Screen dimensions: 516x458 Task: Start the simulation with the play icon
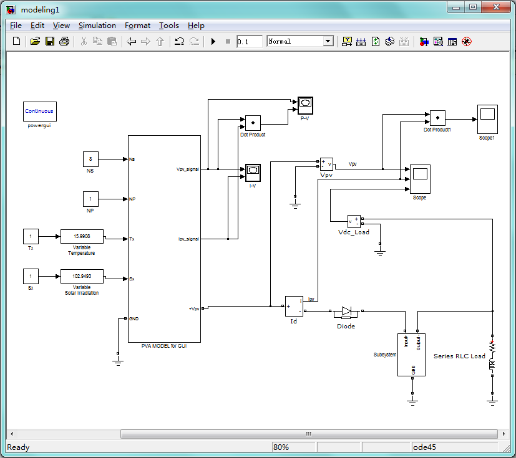click(x=212, y=41)
